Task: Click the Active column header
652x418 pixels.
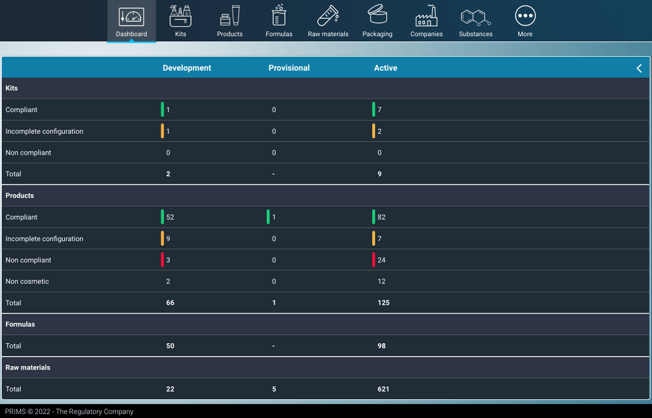Action: (385, 68)
